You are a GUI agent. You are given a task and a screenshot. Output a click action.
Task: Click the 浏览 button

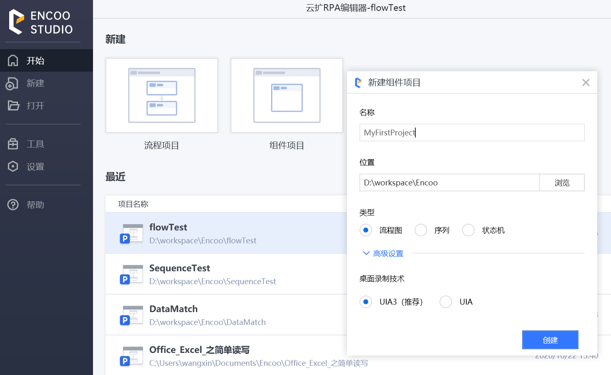(562, 182)
